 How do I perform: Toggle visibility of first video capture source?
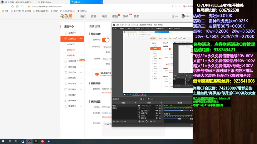[156, 106]
